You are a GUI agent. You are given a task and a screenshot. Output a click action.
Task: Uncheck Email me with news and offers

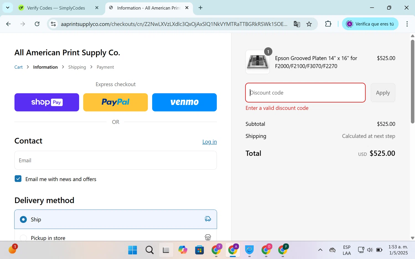click(x=18, y=179)
